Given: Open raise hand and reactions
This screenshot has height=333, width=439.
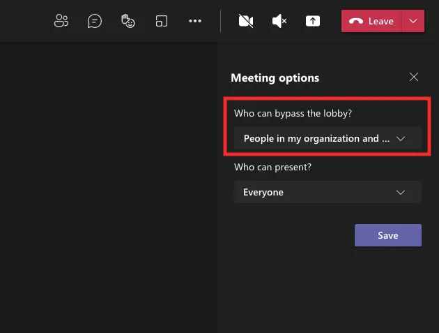Looking at the screenshot, I should tap(128, 21).
